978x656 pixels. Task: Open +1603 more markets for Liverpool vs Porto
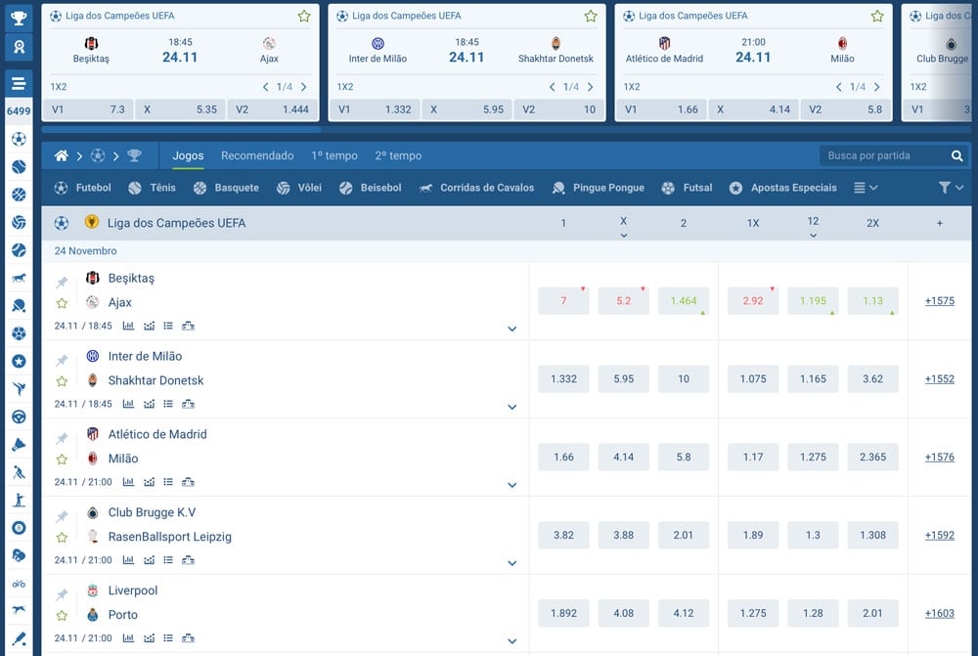[939, 613]
